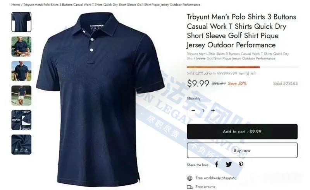The width and height of the screenshot is (310, 190).
Task: Increase quantity with plus button
Action: point(213,110)
